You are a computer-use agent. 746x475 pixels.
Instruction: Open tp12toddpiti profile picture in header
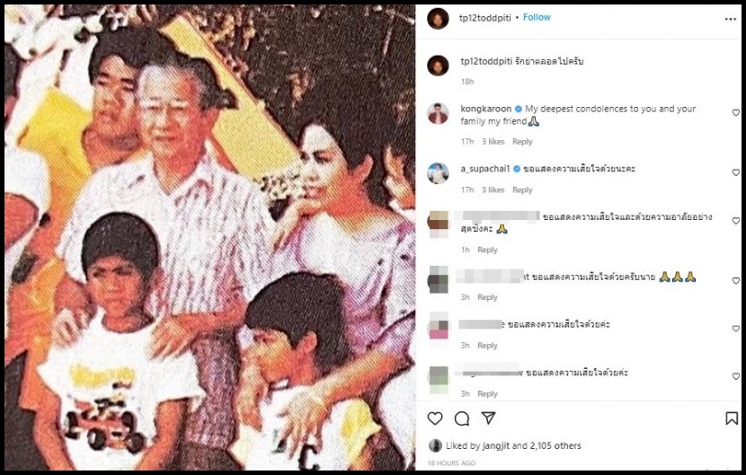(x=438, y=19)
